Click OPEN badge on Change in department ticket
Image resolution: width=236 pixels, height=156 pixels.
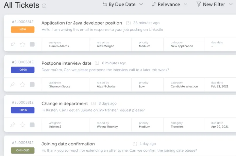(23, 110)
